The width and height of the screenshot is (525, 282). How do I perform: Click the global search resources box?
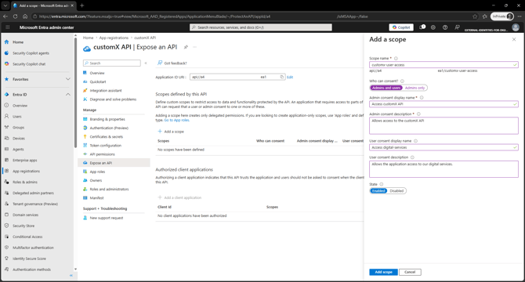click(x=261, y=27)
